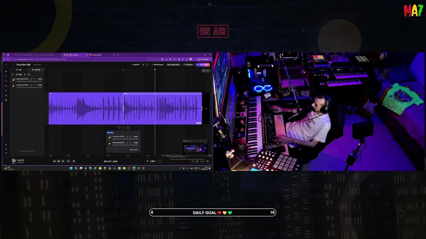Play the second Extend clip thumbnail

(x=13, y=86)
